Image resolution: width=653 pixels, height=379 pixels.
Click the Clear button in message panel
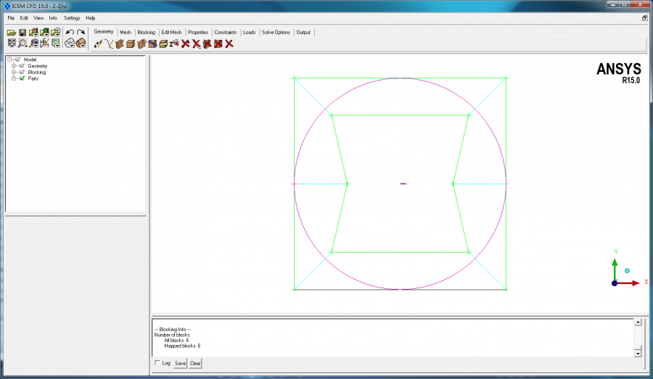pyautogui.click(x=195, y=363)
